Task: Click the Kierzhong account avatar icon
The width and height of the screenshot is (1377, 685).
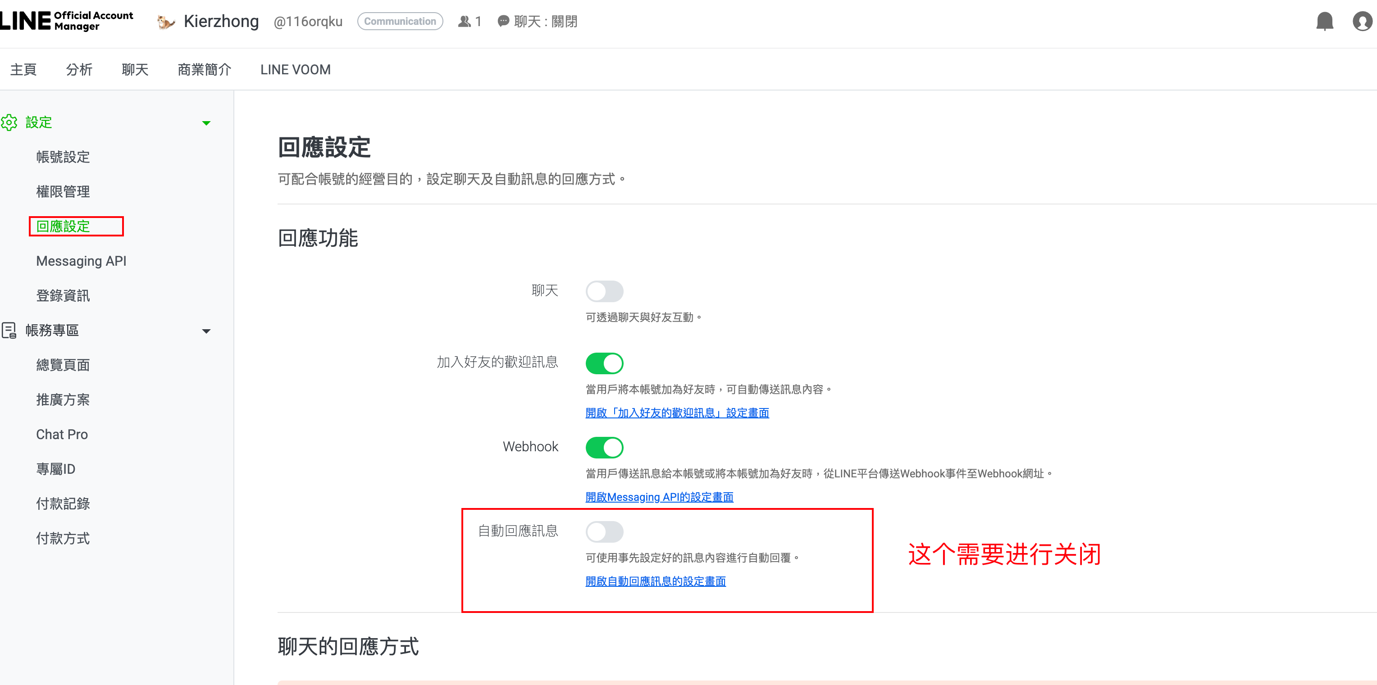Action: tap(165, 22)
